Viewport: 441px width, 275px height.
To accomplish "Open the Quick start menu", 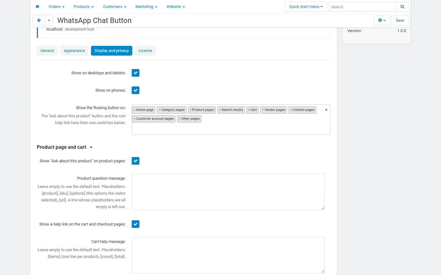I will click(306, 7).
